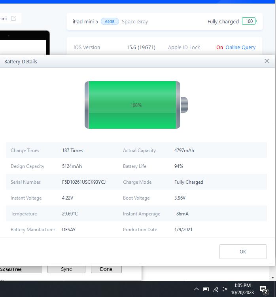
Task: Click the Fully Charged charge mode value
Action: [189, 182]
